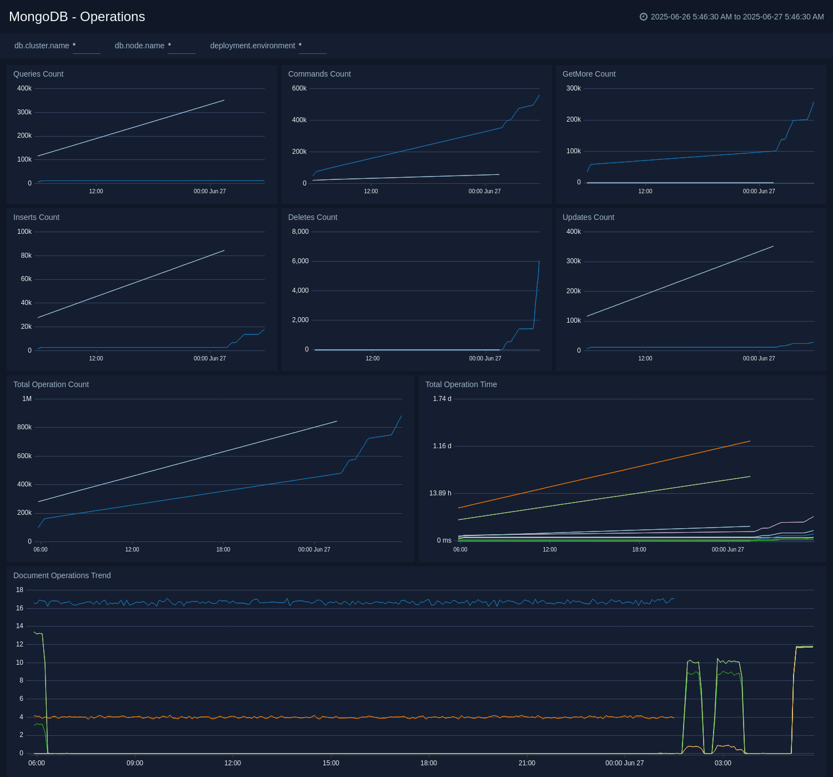Click the 0 ms axis label
833x777 pixels.
444,540
